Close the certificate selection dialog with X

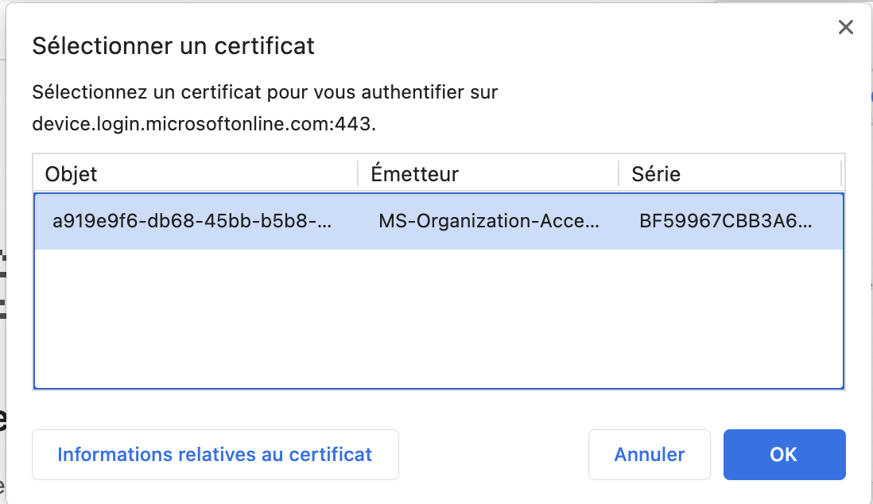tap(845, 28)
